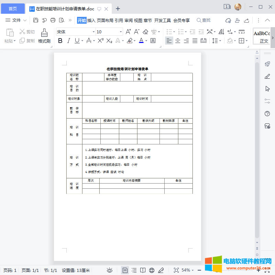Expand the font size dropdown
The height and width of the screenshot is (275, 275).
click(x=121, y=32)
